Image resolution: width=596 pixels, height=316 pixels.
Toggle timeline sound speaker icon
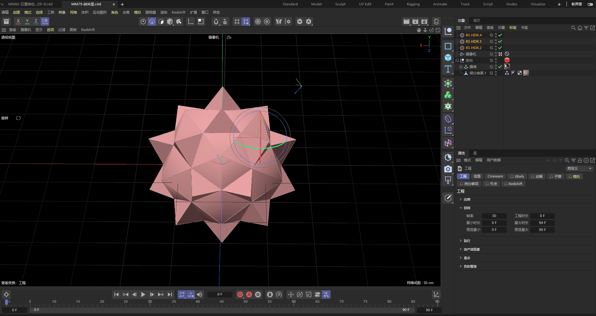click(x=200, y=294)
